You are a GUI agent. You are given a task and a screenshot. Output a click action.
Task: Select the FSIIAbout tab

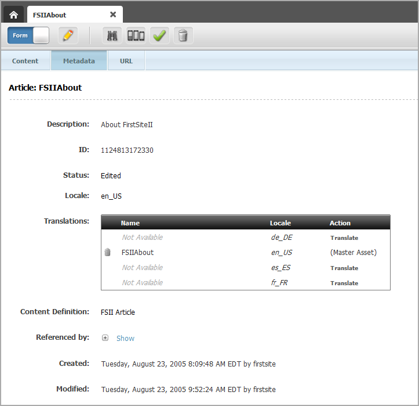point(75,15)
